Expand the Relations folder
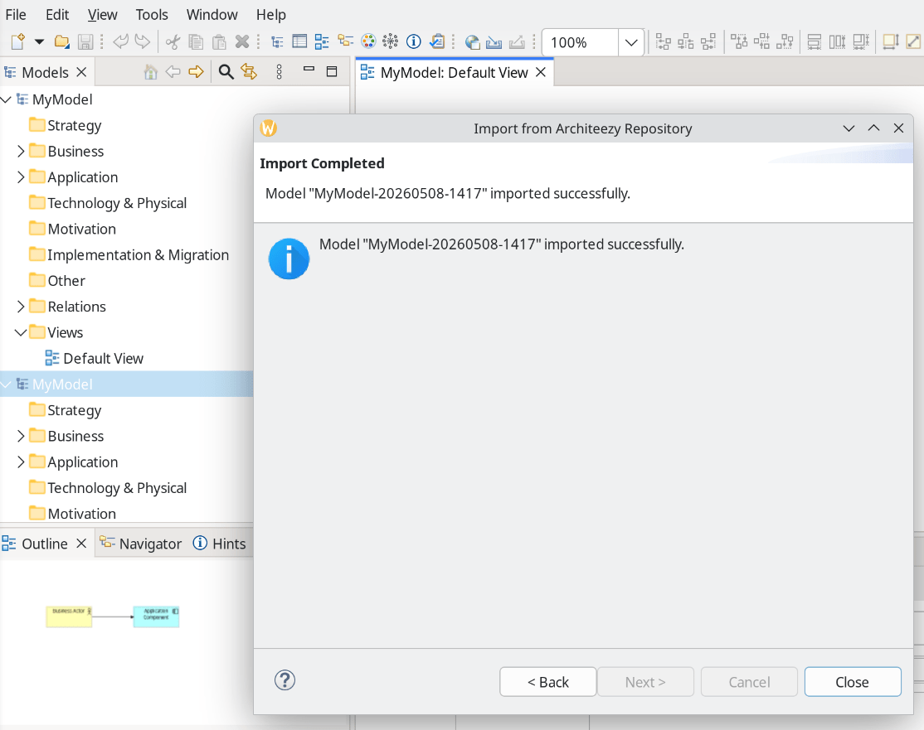Viewport: 924px width, 730px height. pyautogui.click(x=21, y=307)
